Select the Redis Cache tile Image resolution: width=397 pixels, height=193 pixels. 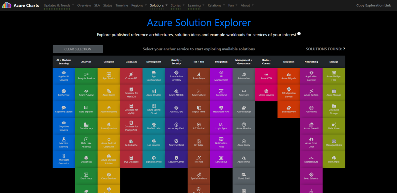(131, 143)
